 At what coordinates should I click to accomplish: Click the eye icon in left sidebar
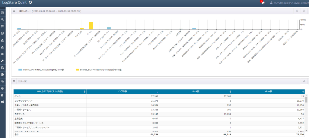click(2, 54)
